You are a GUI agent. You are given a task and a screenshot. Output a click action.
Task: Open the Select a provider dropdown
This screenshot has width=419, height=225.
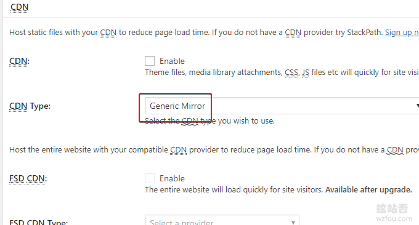[x=222, y=220]
